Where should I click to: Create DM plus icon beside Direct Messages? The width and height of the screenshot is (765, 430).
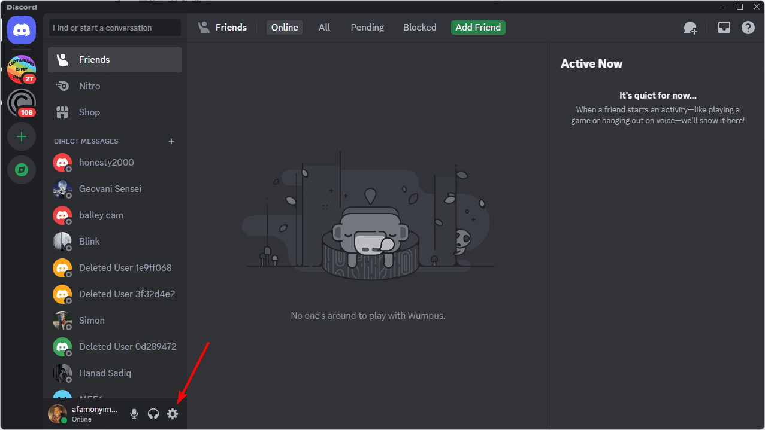coord(171,141)
